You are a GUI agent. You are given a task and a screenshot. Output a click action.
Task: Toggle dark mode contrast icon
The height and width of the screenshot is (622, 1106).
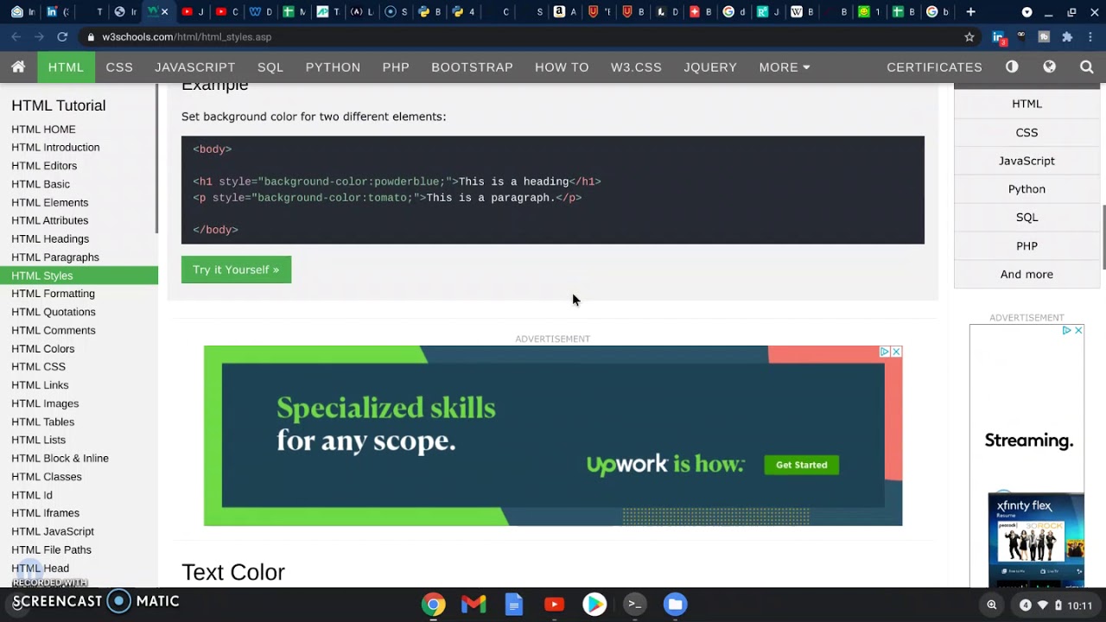point(1012,67)
